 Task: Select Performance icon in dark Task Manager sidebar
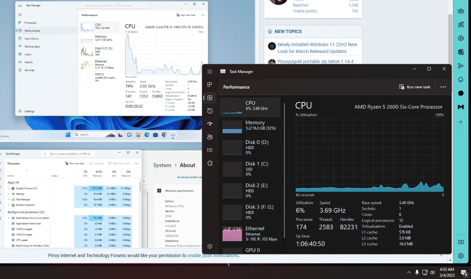(x=210, y=98)
